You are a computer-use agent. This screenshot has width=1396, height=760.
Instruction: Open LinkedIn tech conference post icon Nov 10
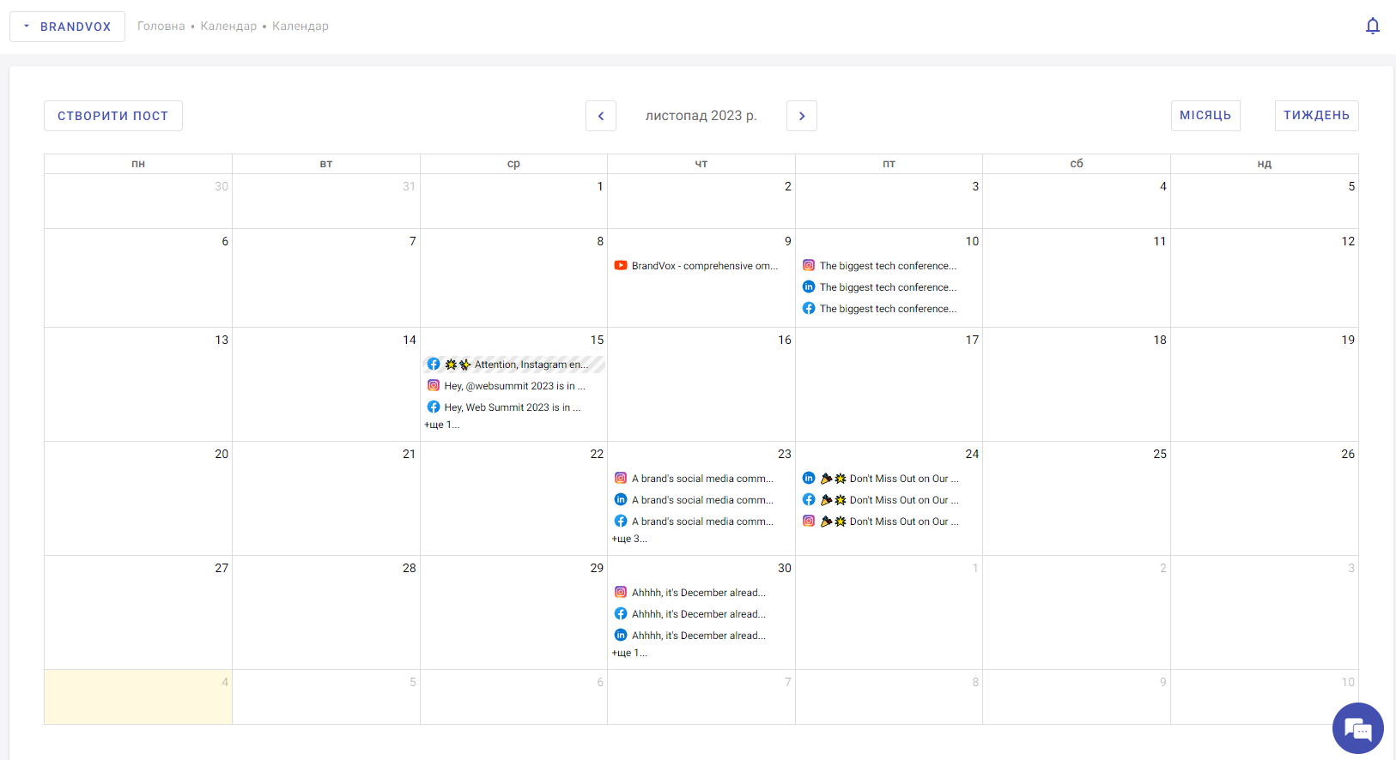[x=809, y=287]
